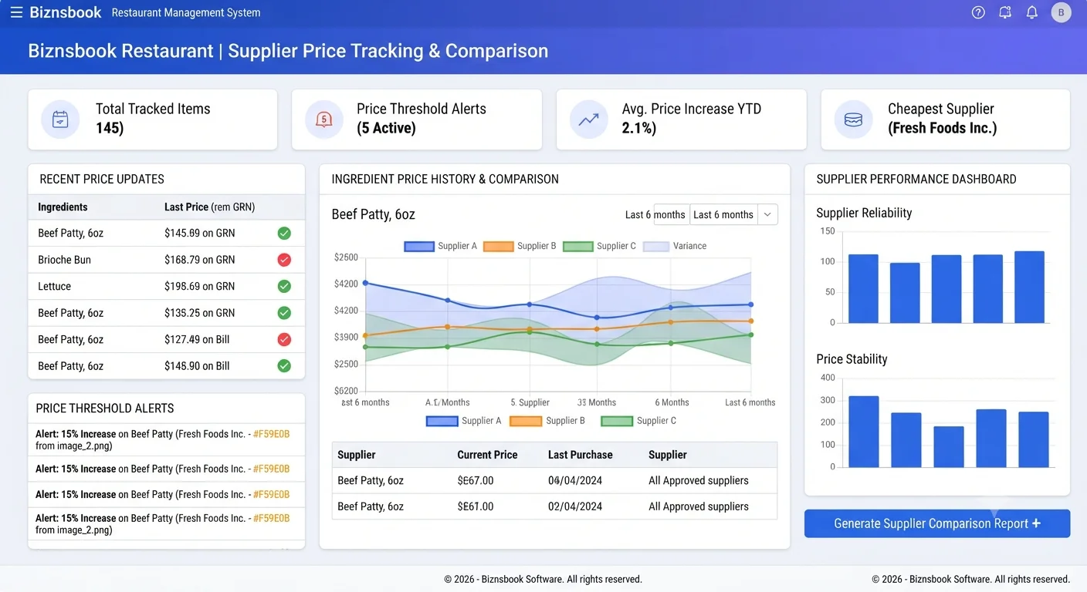Click the page title Supplier Price Tracking & Comparison

coord(388,51)
